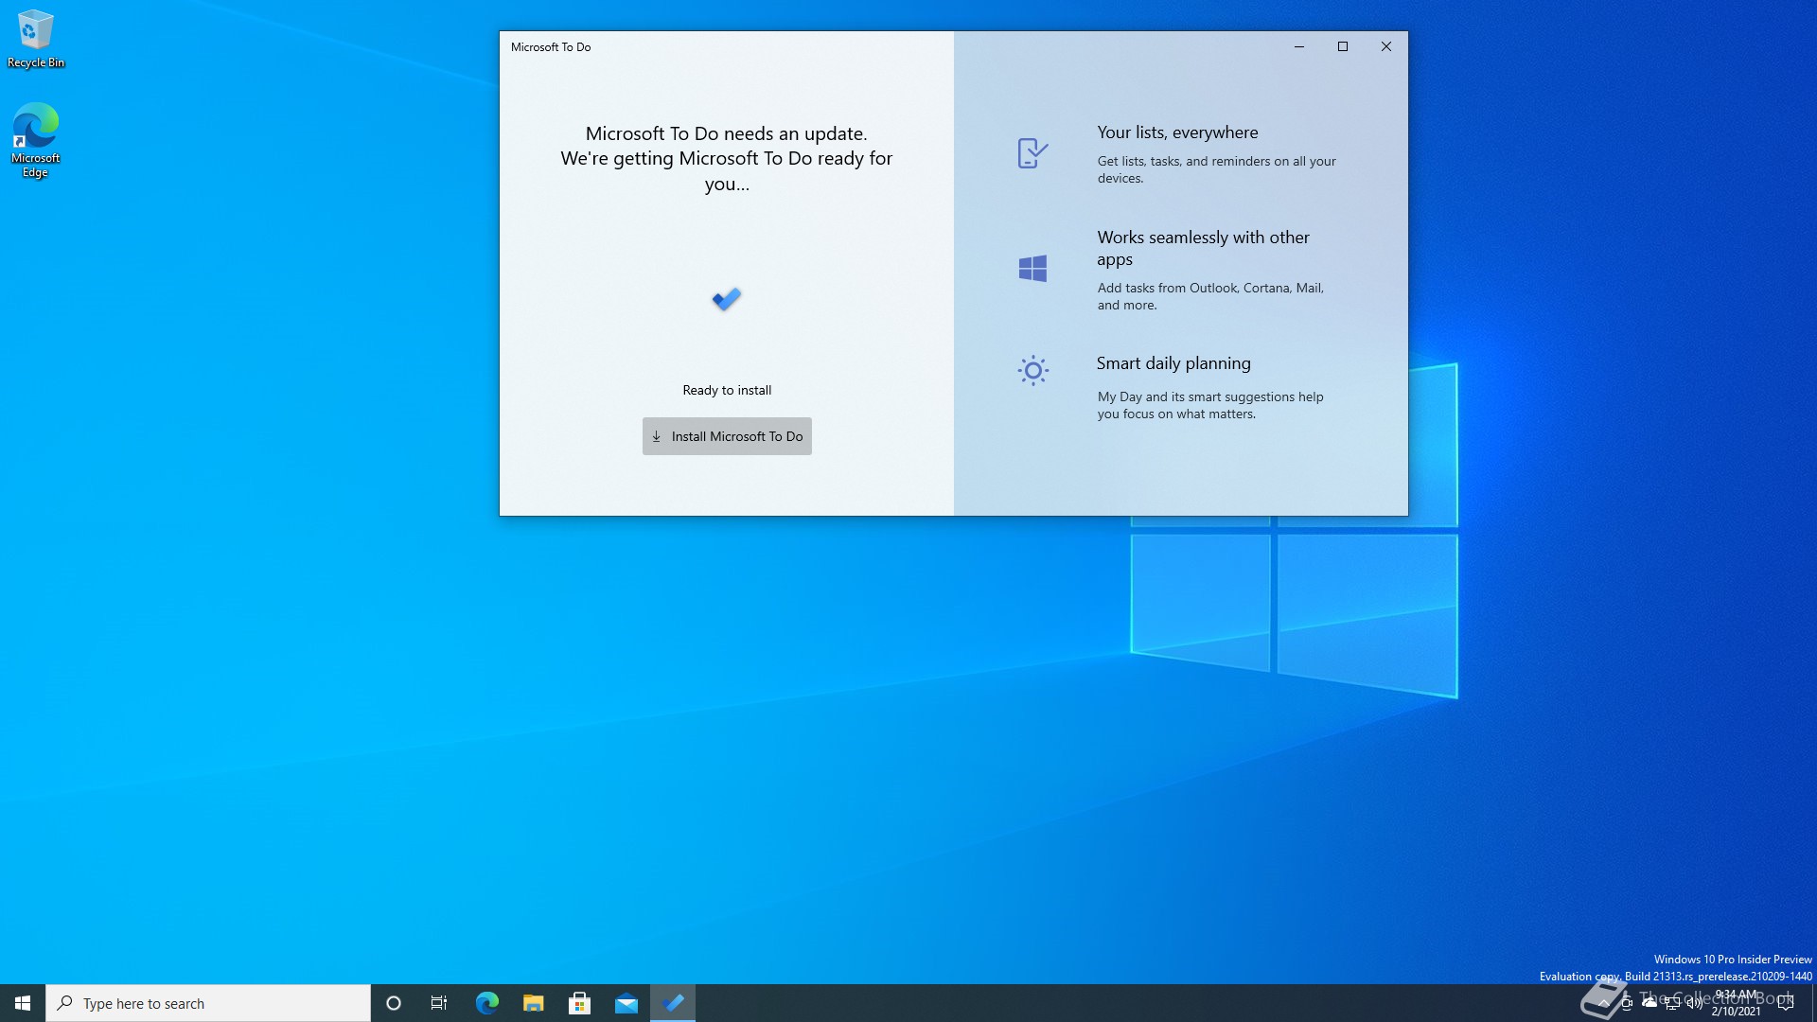Viewport: 1817px width, 1022px height.
Task: Open the Action Center notifications icon
Action: pos(1787,1003)
